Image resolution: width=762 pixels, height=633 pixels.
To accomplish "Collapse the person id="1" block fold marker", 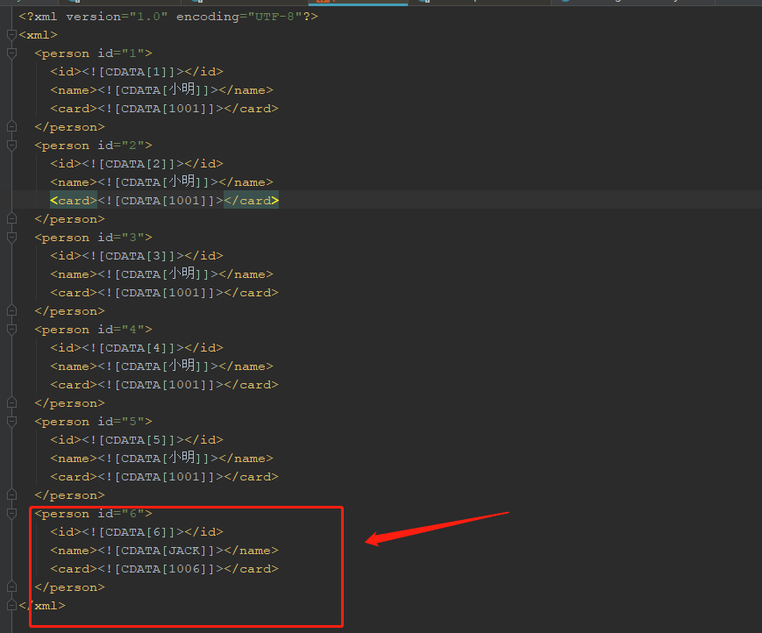I will click(12, 53).
